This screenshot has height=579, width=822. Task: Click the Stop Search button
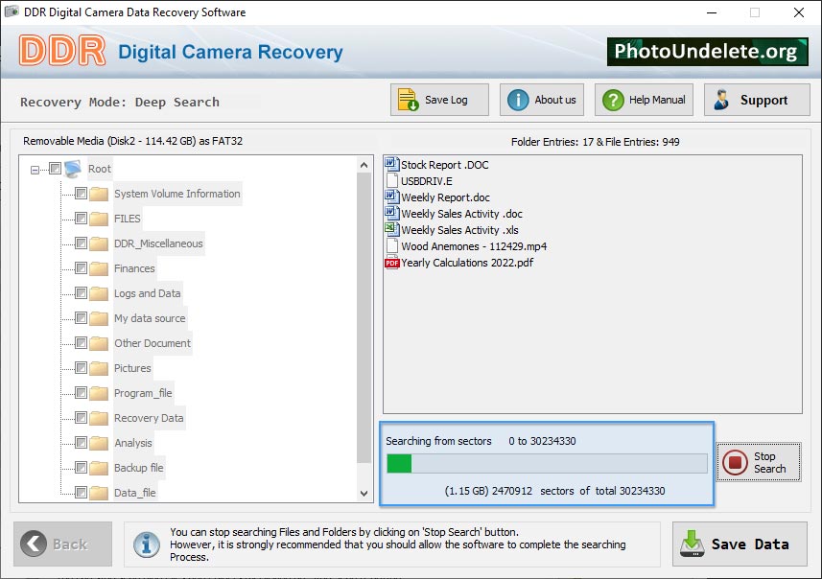pyautogui.click(x=759, y=462)
